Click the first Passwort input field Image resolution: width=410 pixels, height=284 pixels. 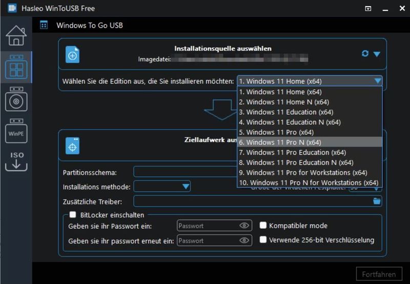tap(214, 226)
